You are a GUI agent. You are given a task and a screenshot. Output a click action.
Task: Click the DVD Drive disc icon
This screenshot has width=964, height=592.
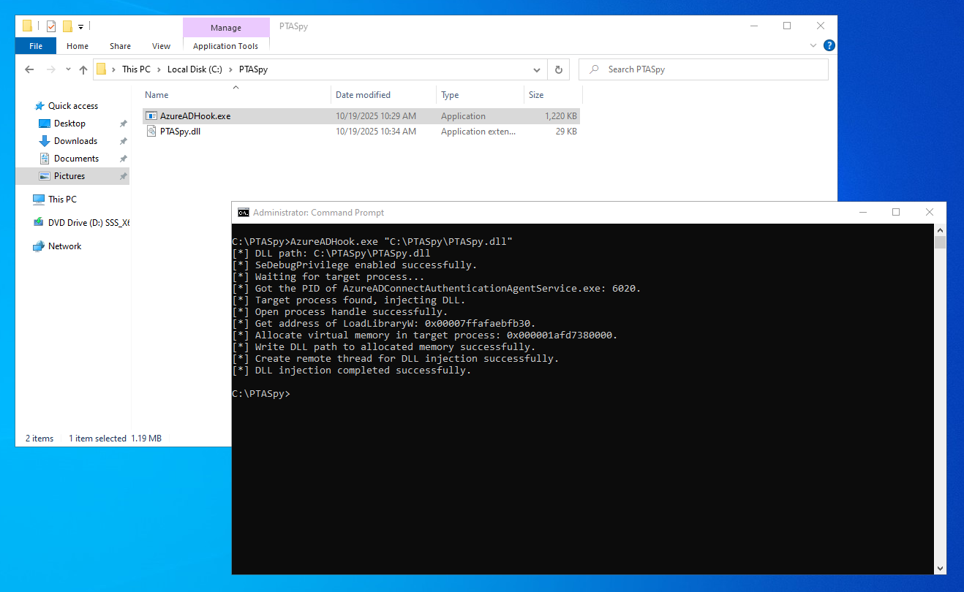39,223
